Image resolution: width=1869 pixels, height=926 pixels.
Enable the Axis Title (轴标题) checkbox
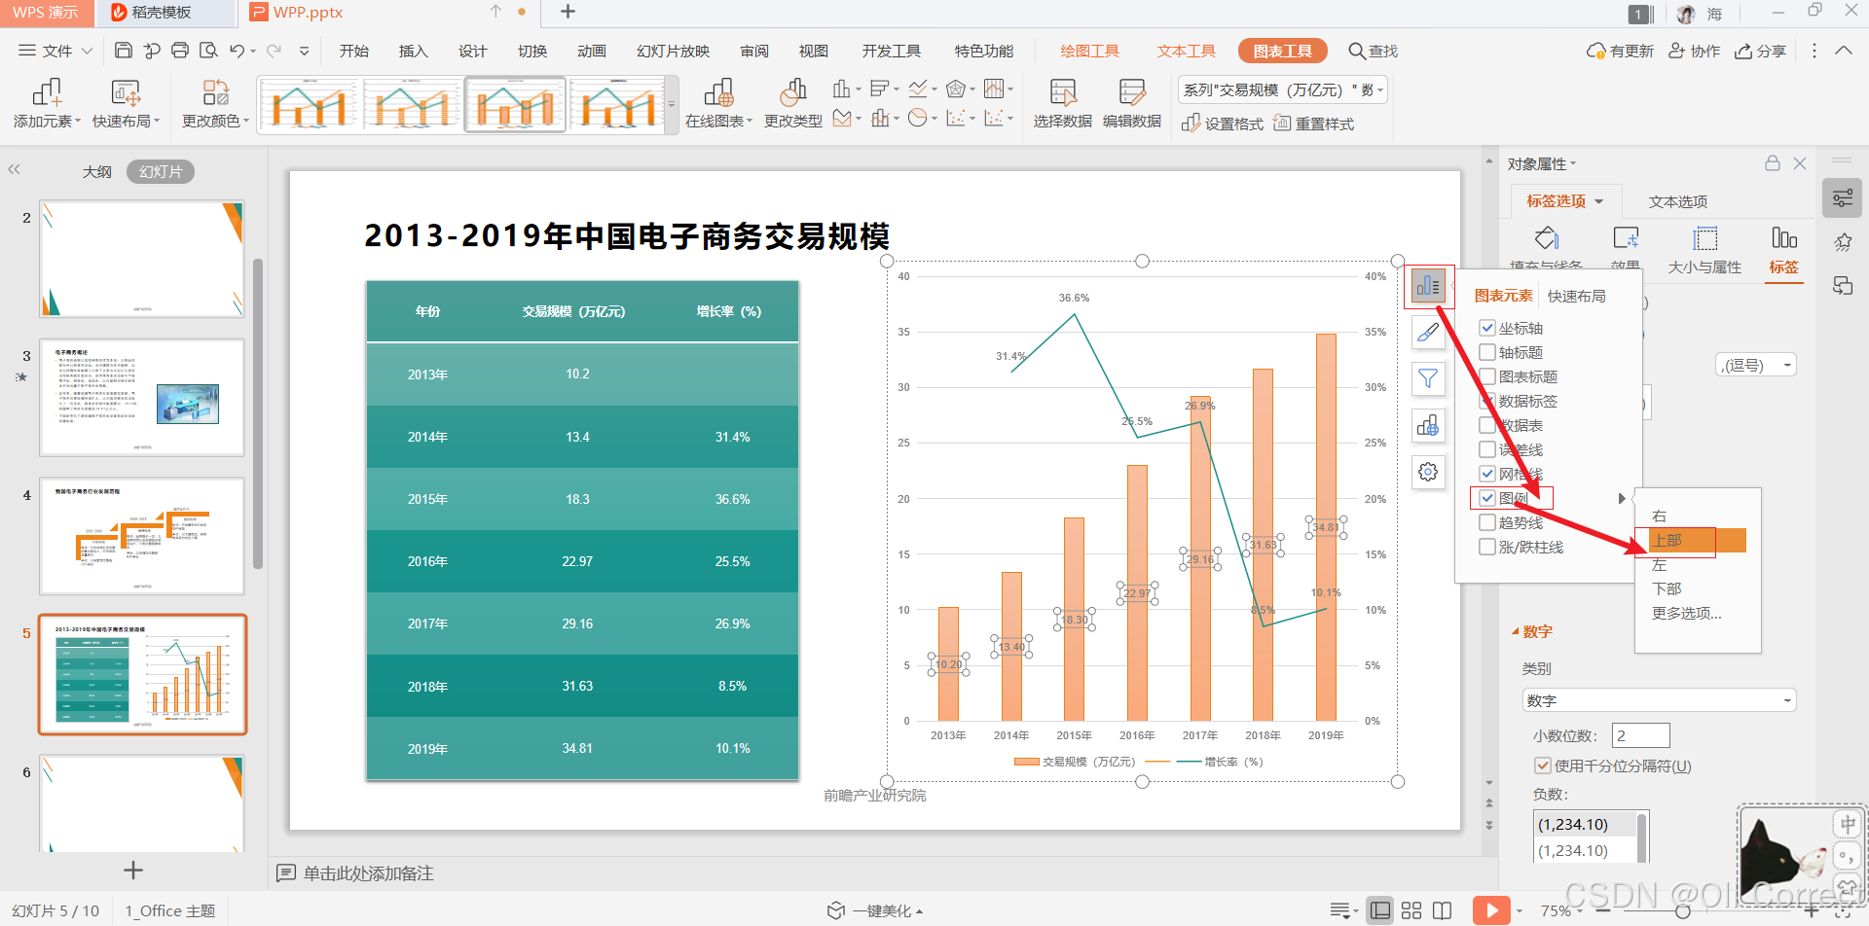(x=1487, y=352)
